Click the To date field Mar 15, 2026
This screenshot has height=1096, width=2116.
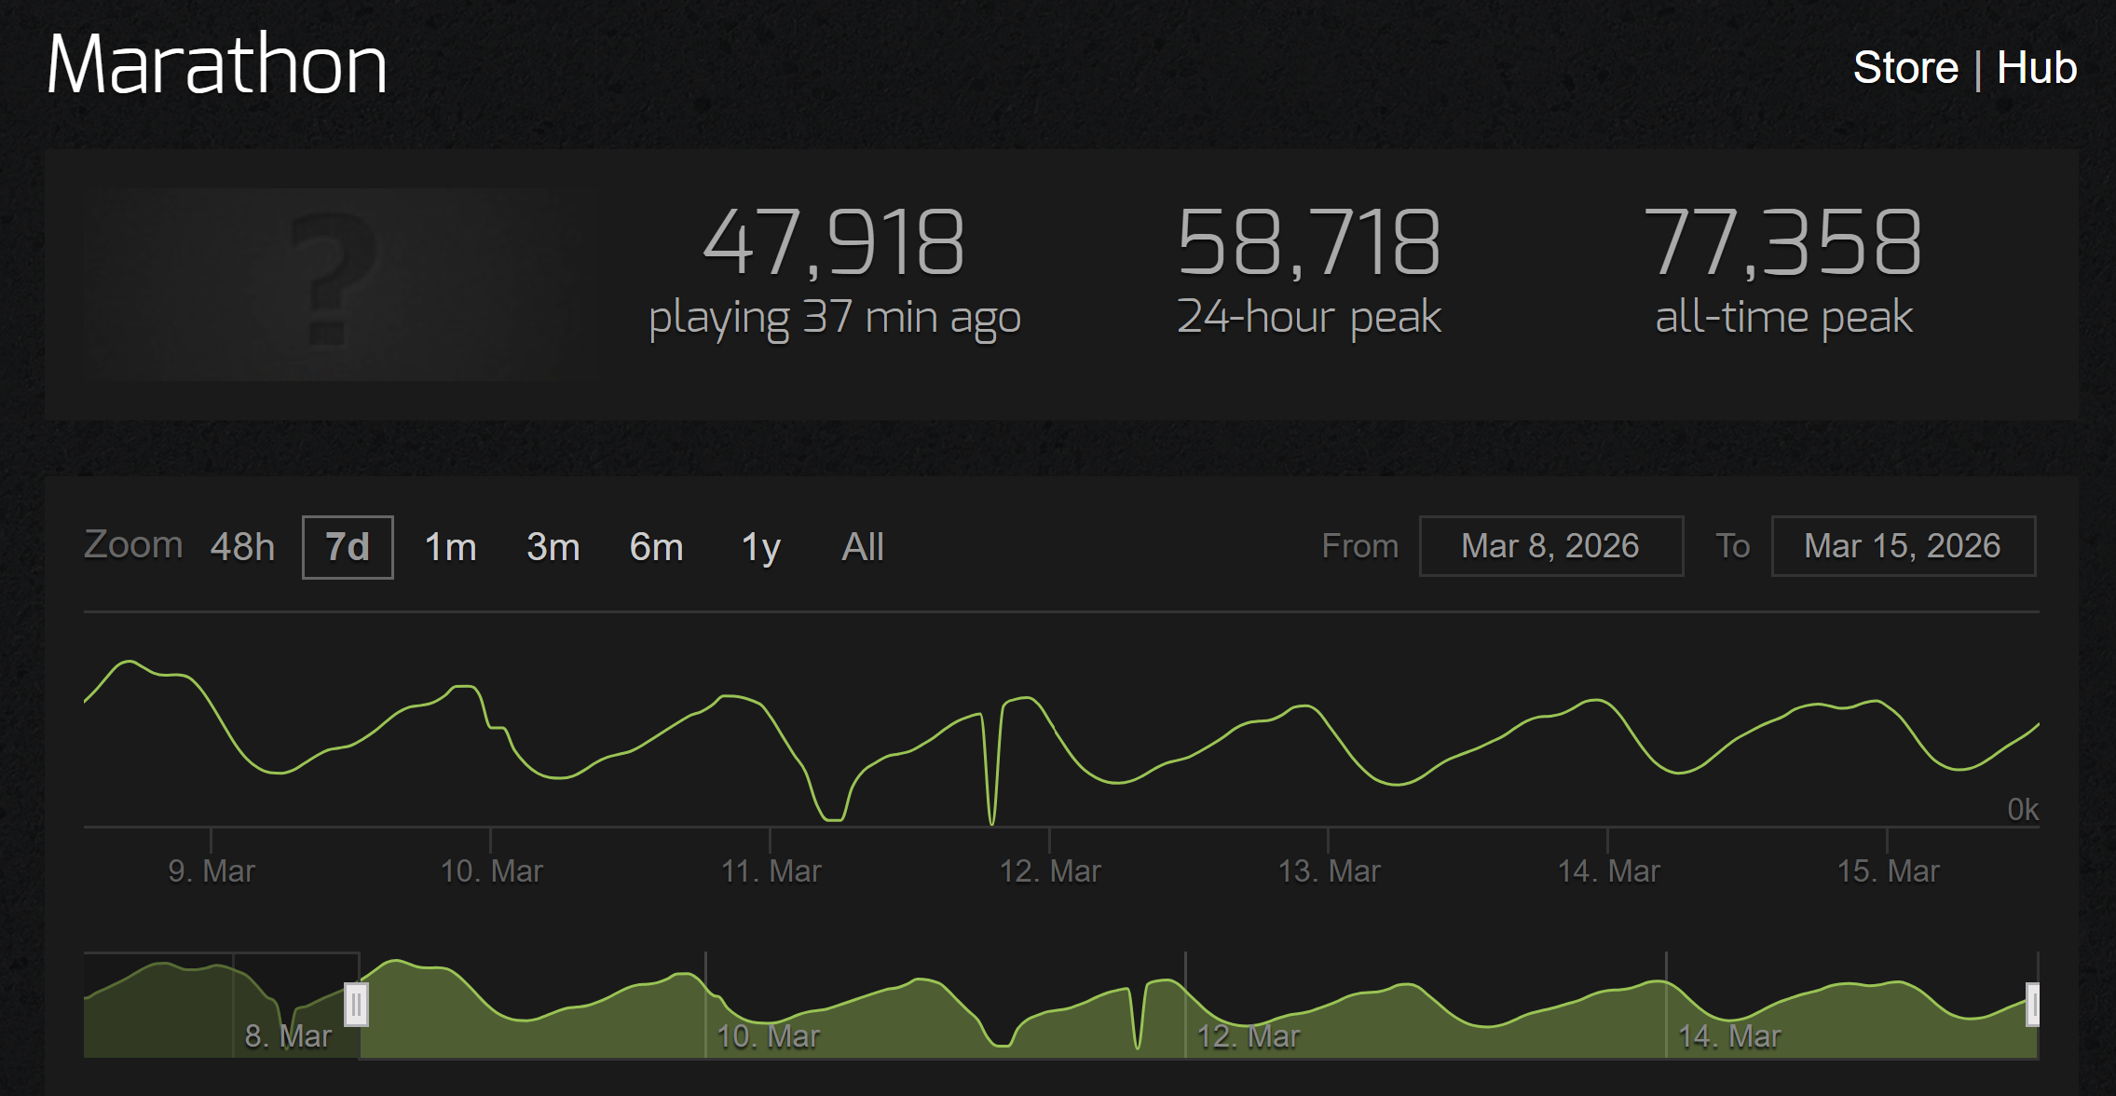pos(1903,546)
